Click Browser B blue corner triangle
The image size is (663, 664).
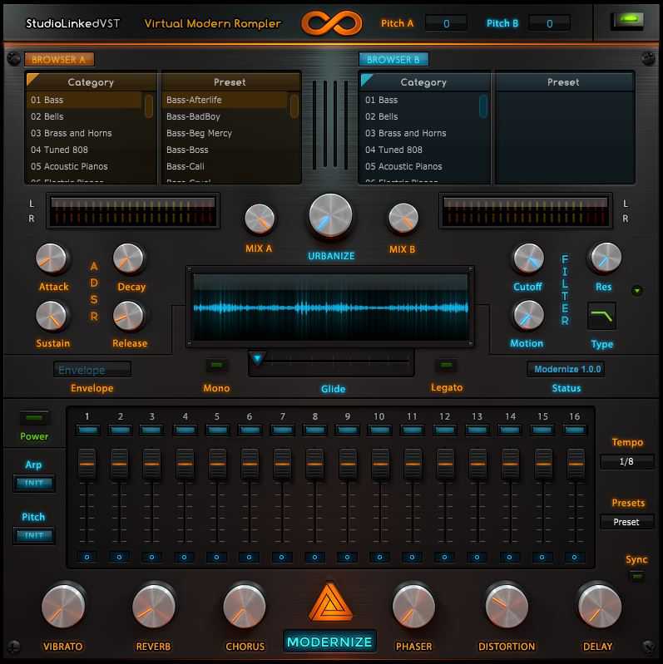[x=366, y=79]
